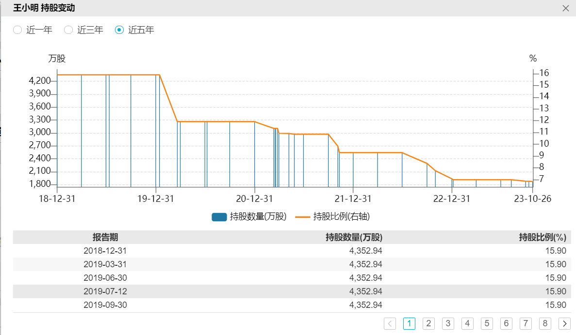Click the 4,200 left axis value
Viewport: 576px width, 335px height.
point(40,81)
